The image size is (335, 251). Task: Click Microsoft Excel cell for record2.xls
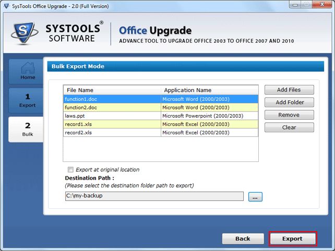pyautogui.click(x=209, y=132)
